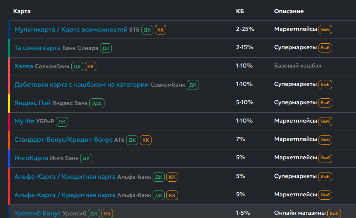Click the Выб badge in ВТБ Маркетплейсы row
Image resolution: width=356 pixels, height=218 pixels.
pyautogui.click(x=325, y=29)
